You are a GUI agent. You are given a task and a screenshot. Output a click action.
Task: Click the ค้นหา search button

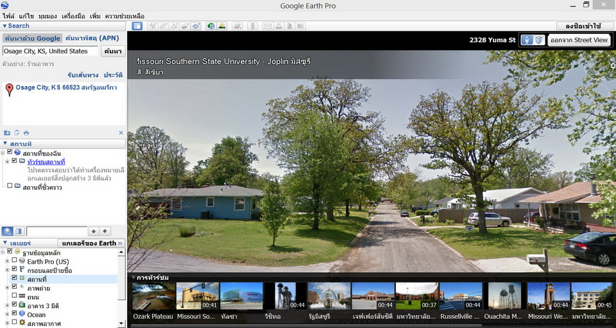click(x=113, y=51)
